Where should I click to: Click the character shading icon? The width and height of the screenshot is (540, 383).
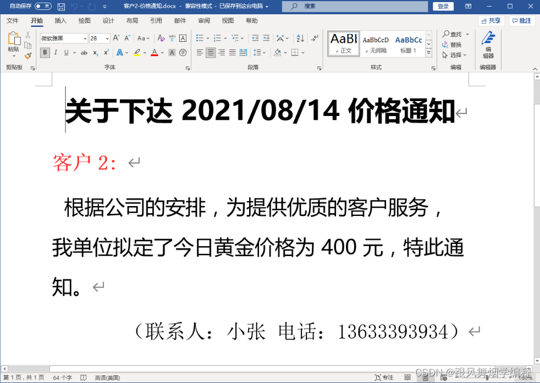pos(172,53)
